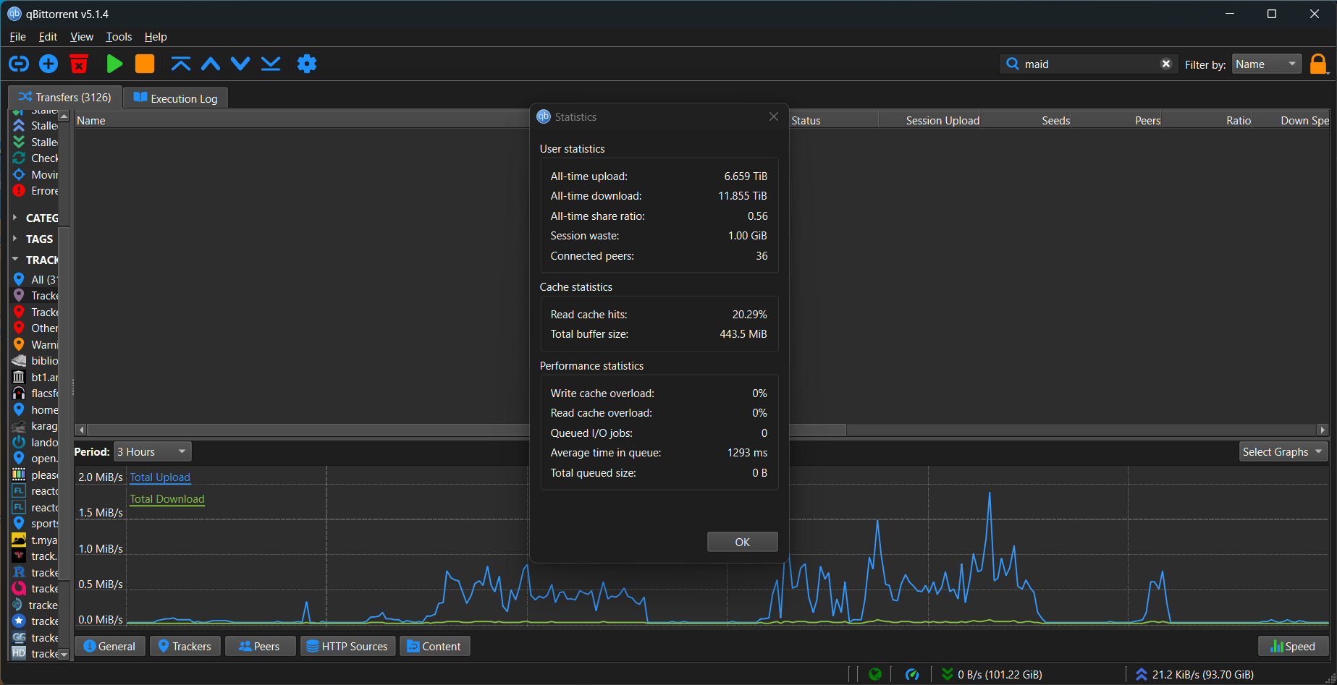Open the General details panel button
This screenshot has width=1337, height=685.
(110, 647)
